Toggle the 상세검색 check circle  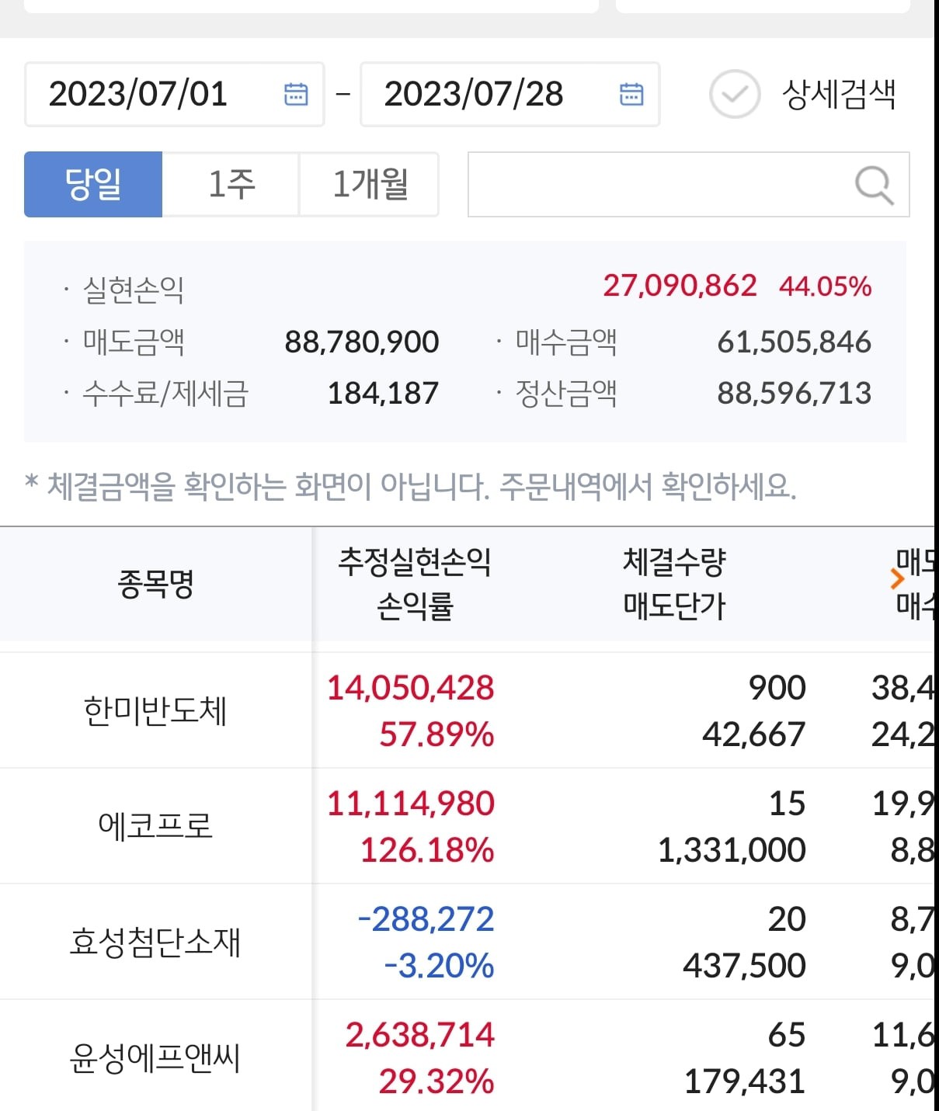pyautogui.click(x=734, y=94)
